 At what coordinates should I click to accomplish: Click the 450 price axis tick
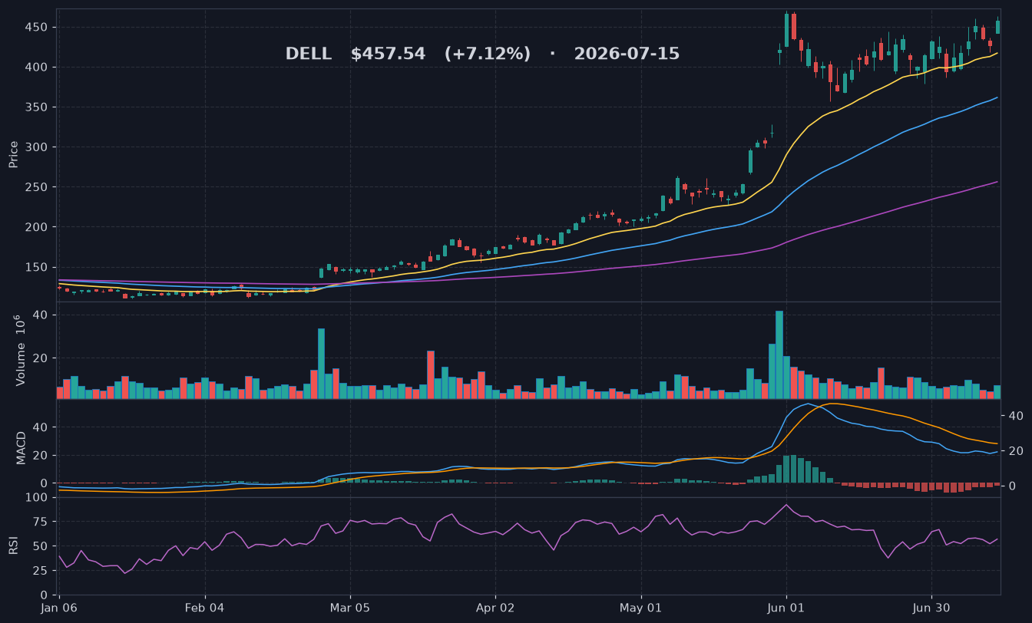click(x=37, y=28)
